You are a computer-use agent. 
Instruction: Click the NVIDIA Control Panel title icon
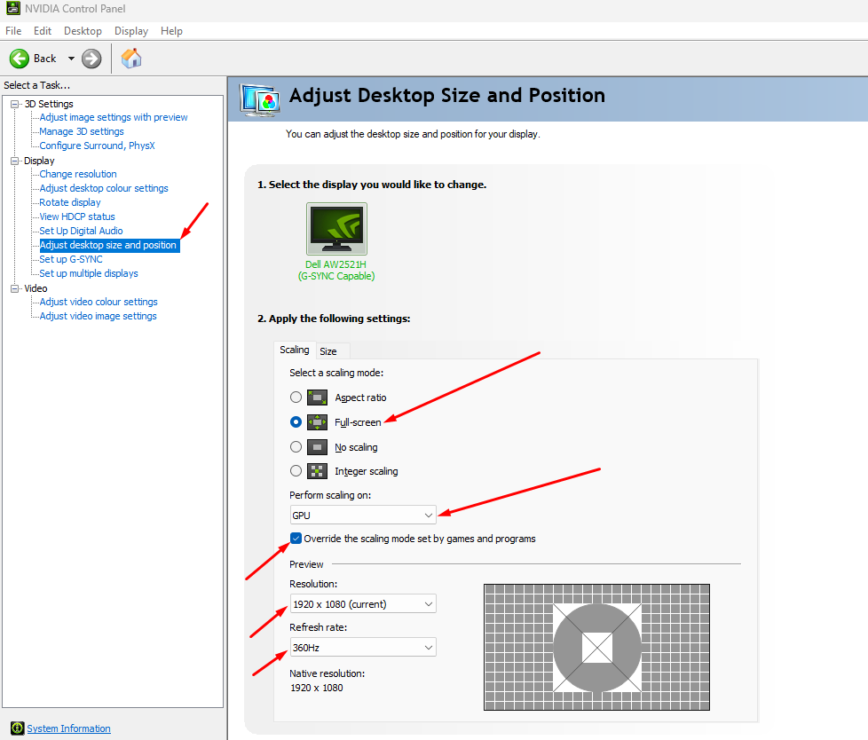pyautogui.click(x=13, y=8)
